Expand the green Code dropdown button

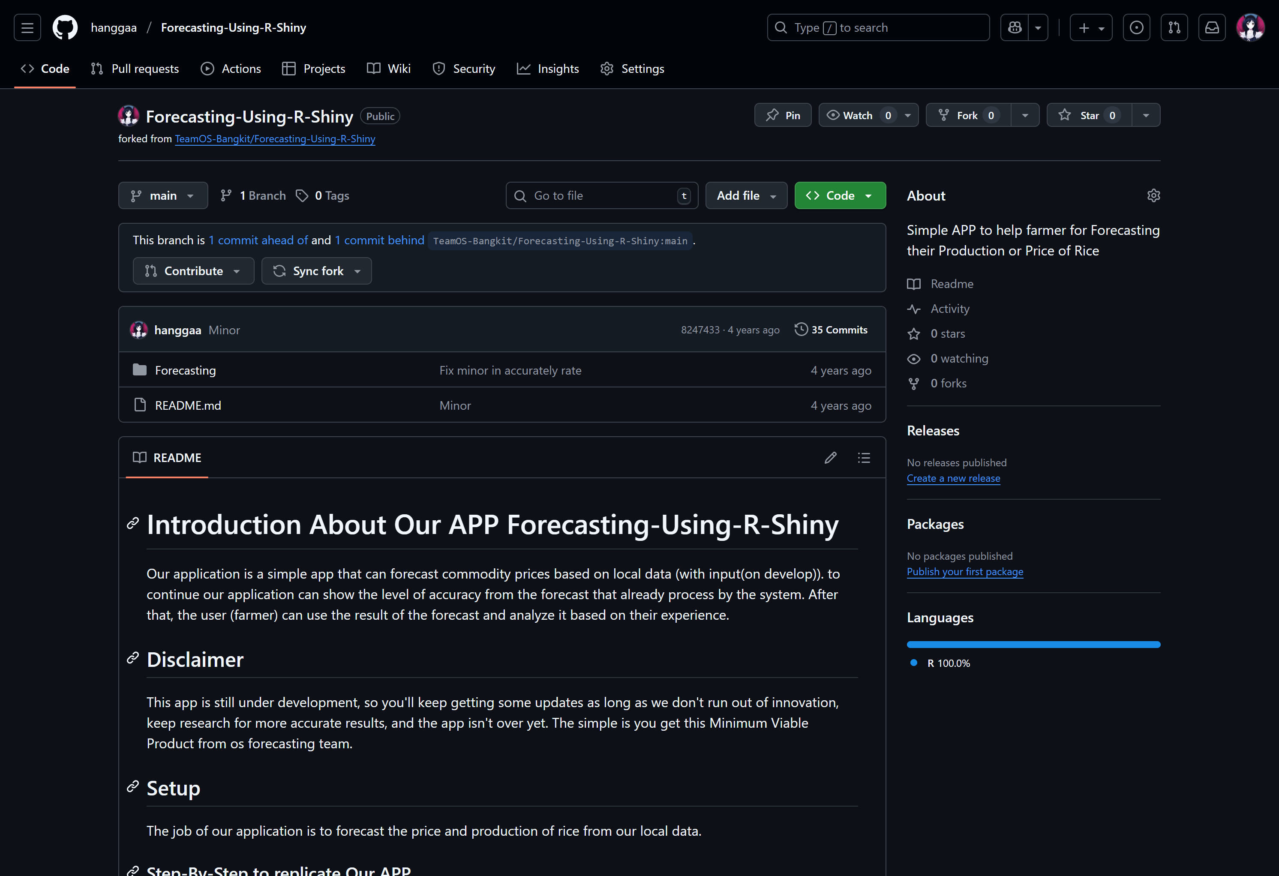[x=839, y=195]
